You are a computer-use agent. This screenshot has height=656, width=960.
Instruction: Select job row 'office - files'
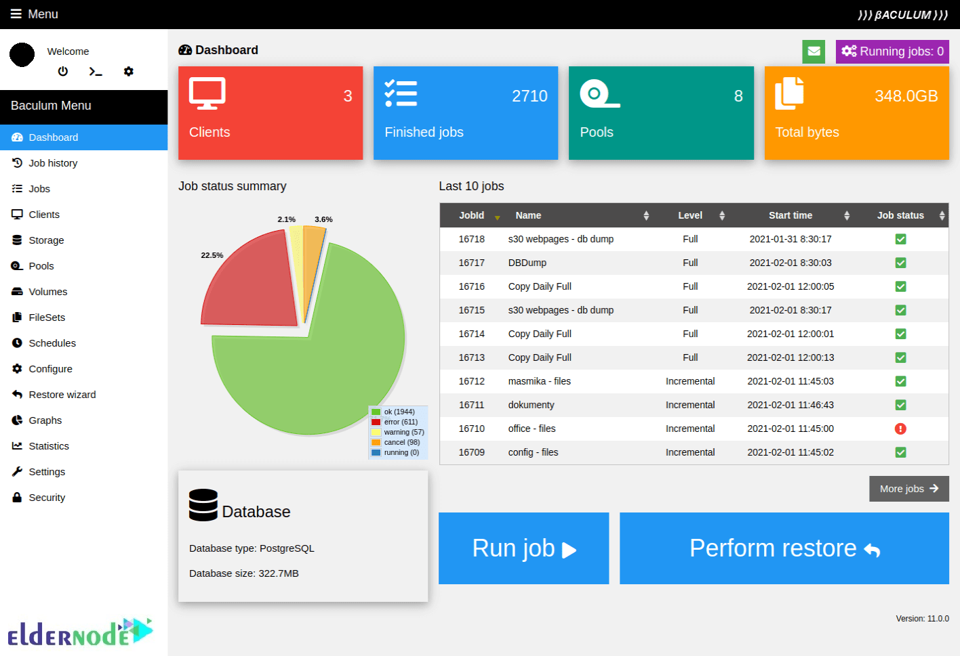694,429
